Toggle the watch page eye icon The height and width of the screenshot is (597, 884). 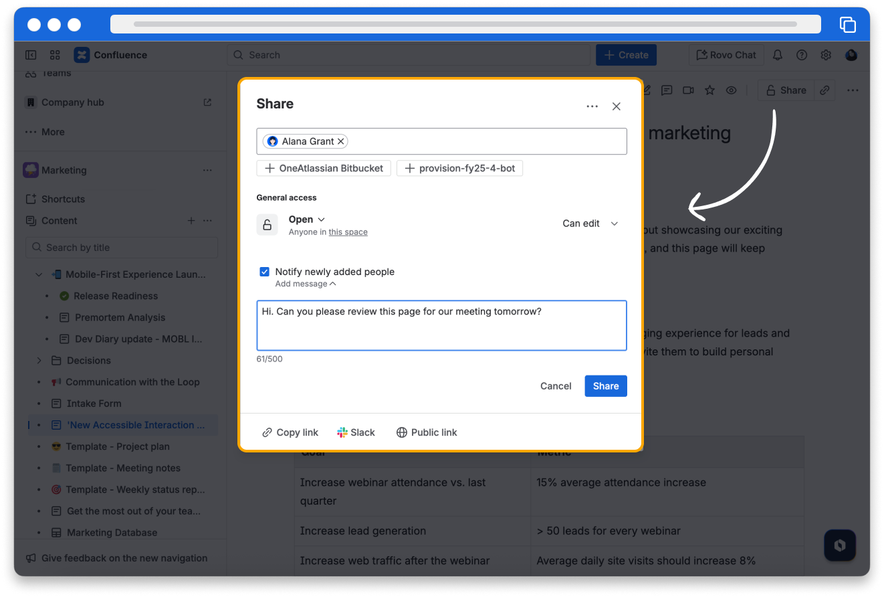(732, 90)
